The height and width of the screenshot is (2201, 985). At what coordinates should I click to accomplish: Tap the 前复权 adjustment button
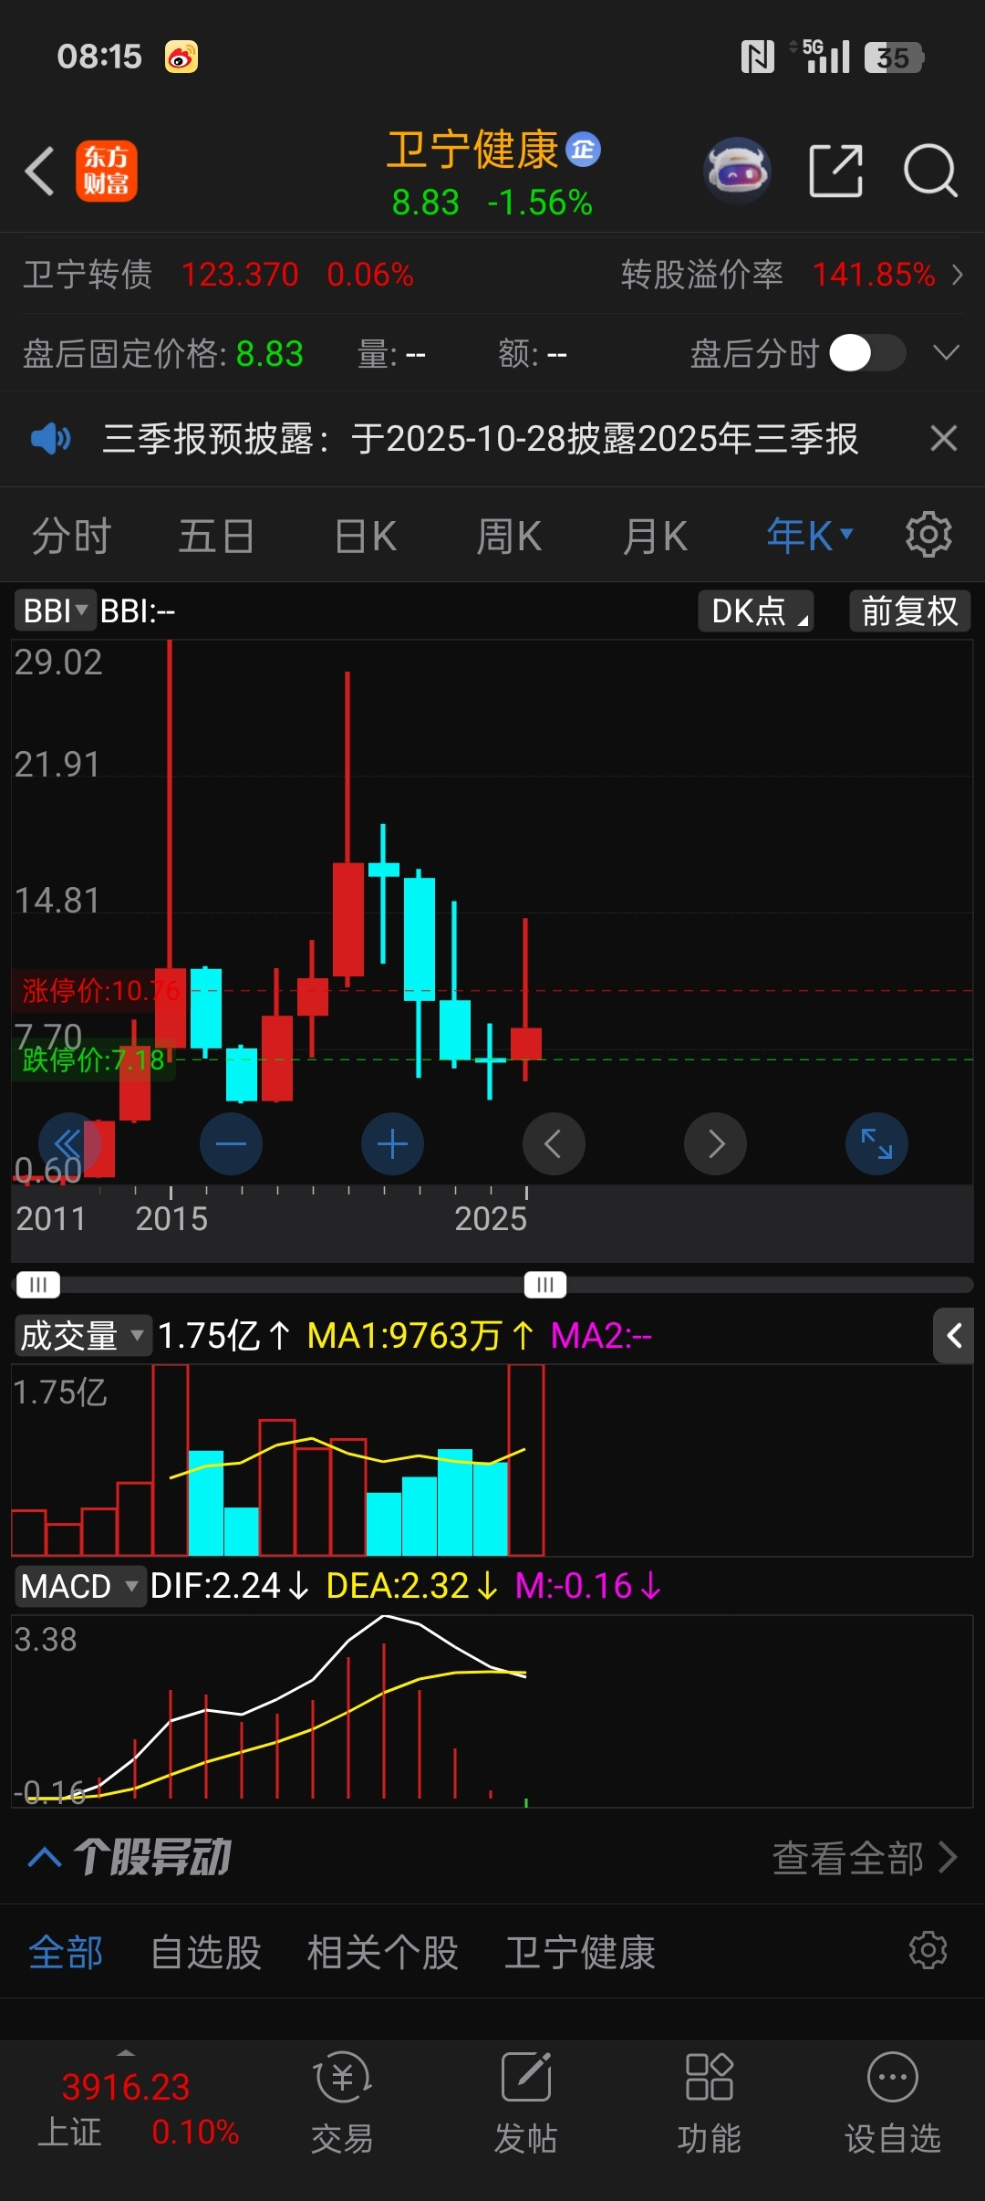(x=910, y=610)
